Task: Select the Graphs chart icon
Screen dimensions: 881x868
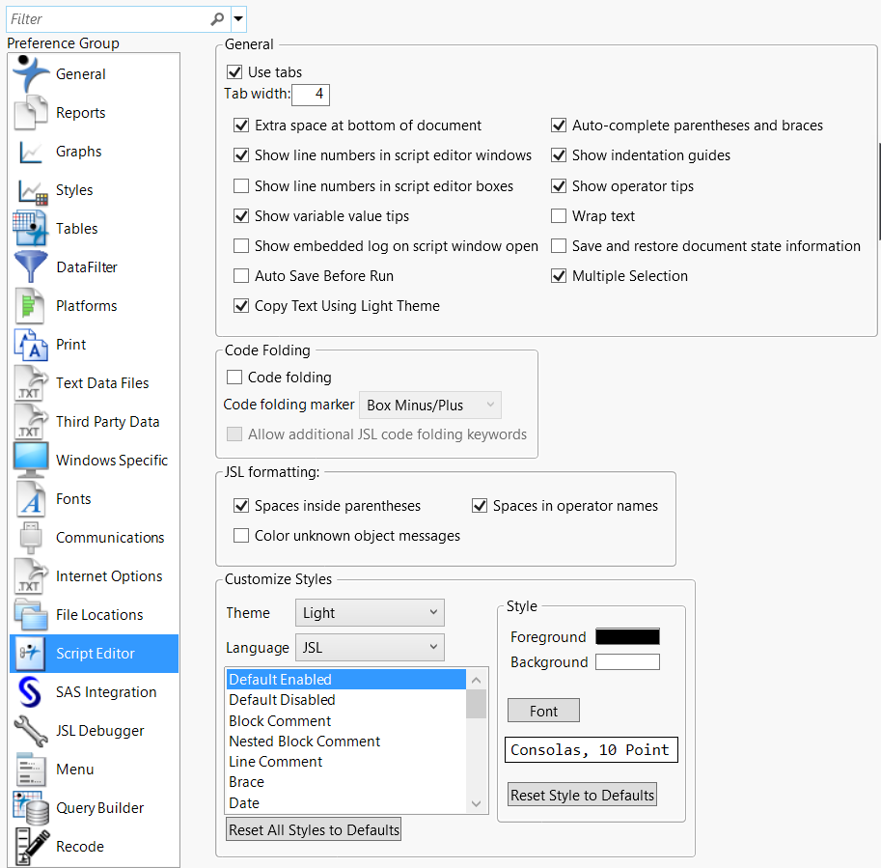Action: click(x=31, y=152)
